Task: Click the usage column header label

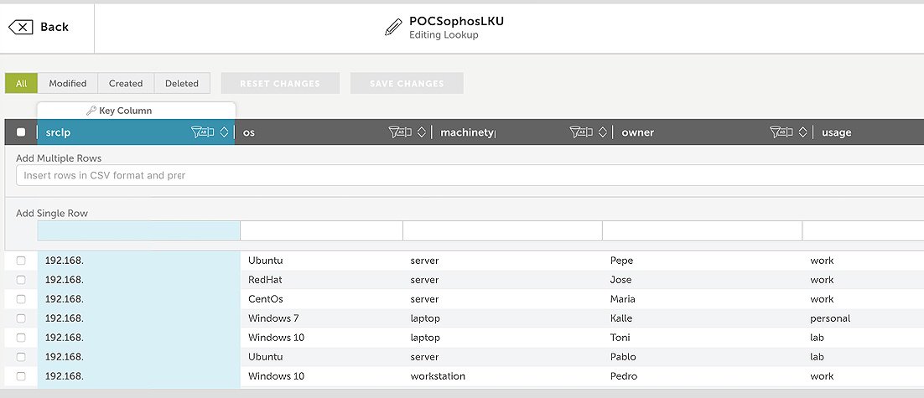Action: pyautogui.click(x=836, y=132)
